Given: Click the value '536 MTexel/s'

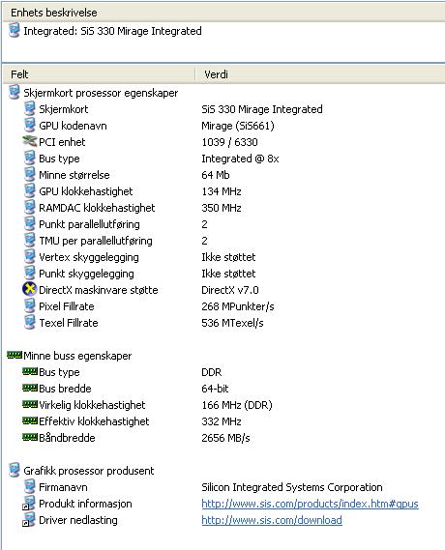Looking at the screenshot, I should (x=232, y=323).
